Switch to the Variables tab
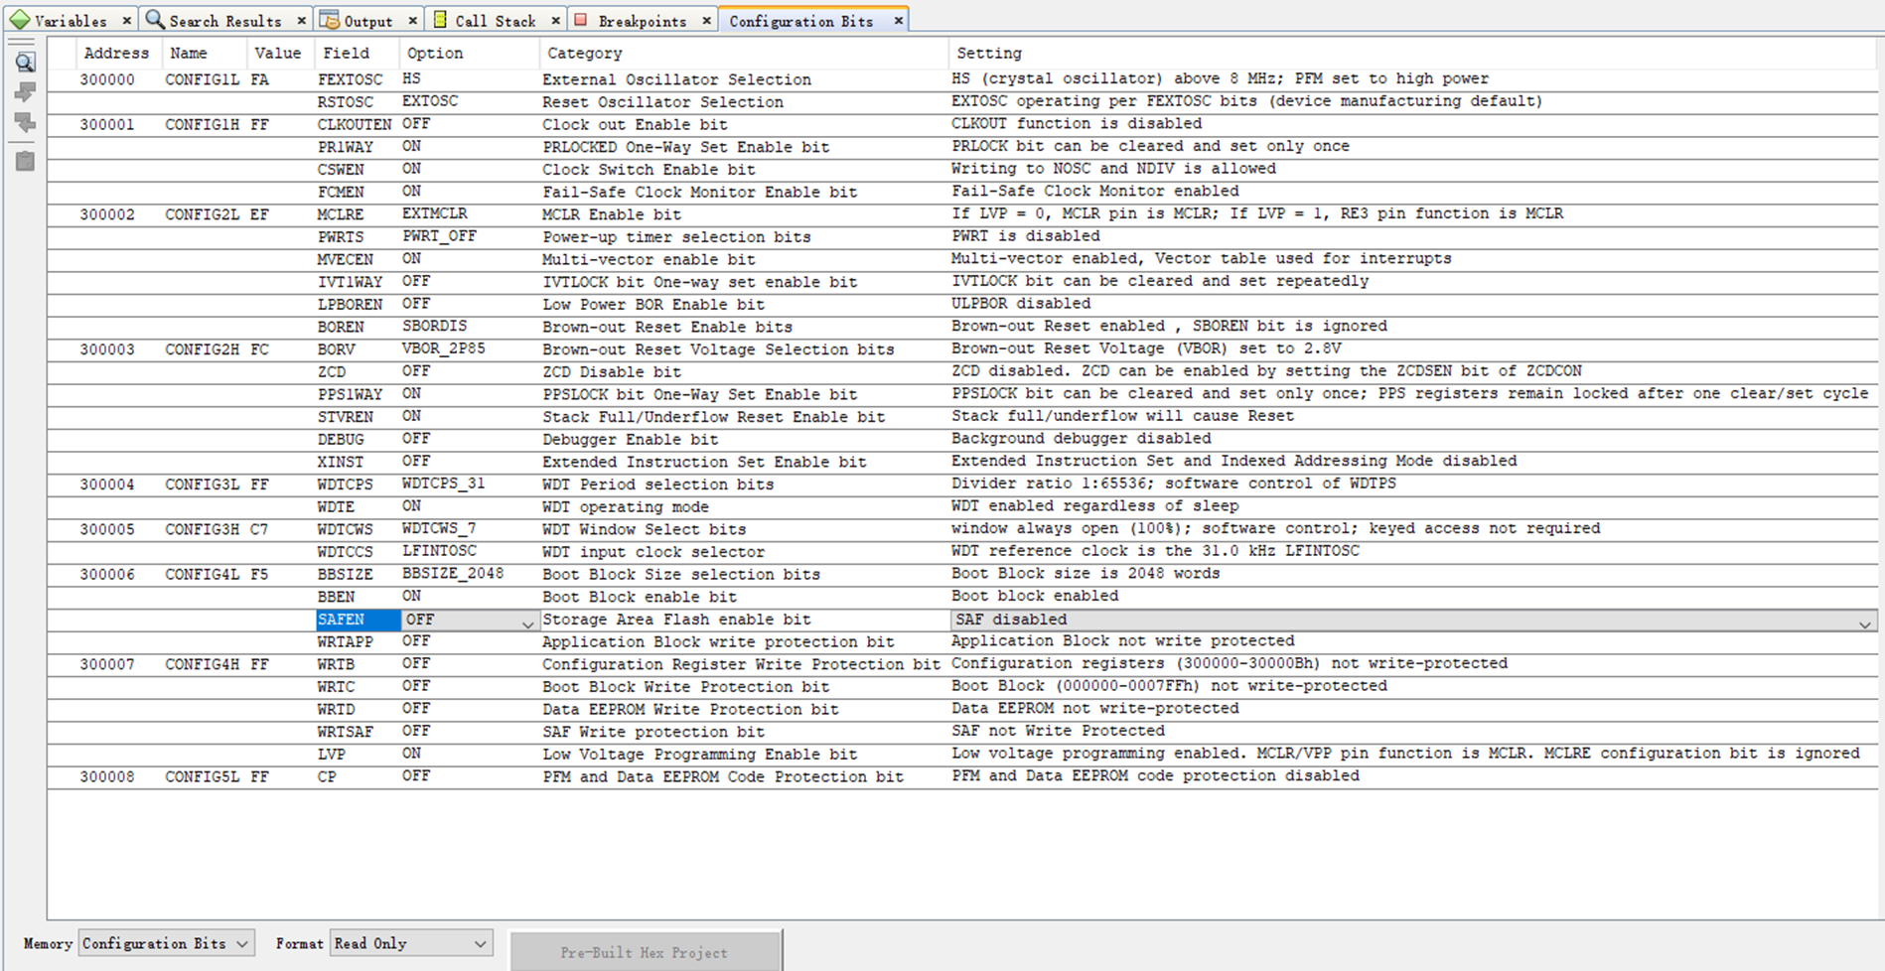Image resolution: width=1885 pixels, height=971 pixels. pos(70,19)
